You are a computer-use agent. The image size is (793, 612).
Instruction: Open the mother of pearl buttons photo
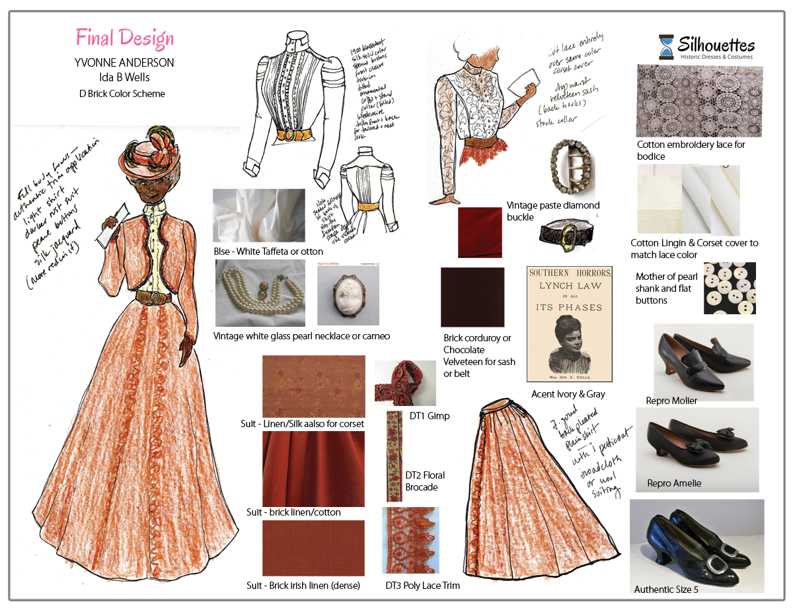tap(730, 288)
